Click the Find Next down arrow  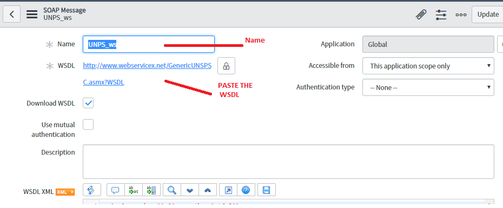click(190, 190)
